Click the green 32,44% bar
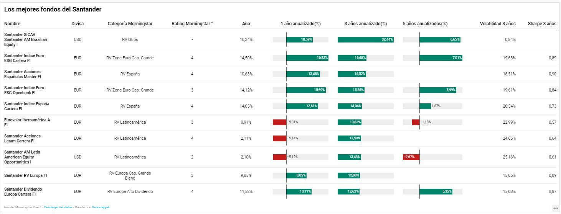 pos(365,39)
